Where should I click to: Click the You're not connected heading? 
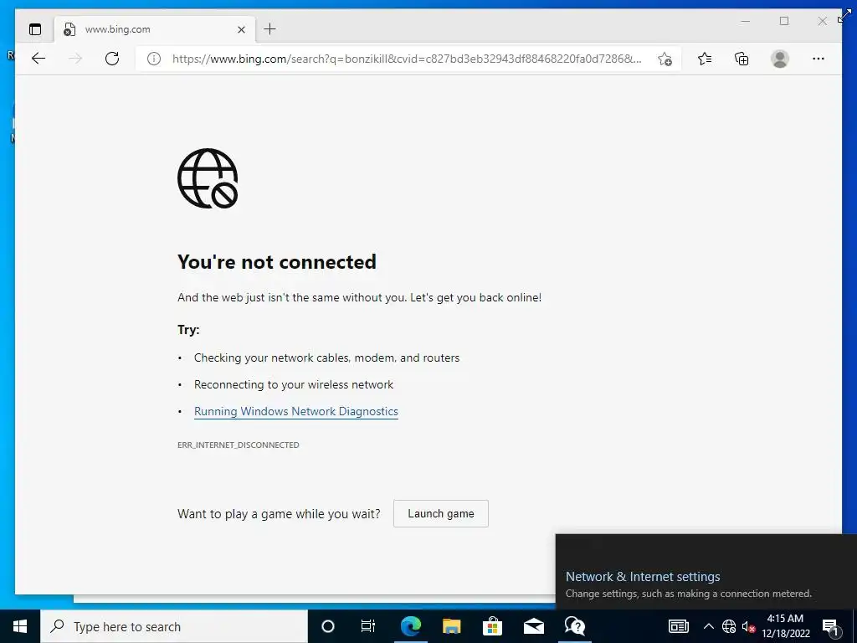tap(277, 262)
